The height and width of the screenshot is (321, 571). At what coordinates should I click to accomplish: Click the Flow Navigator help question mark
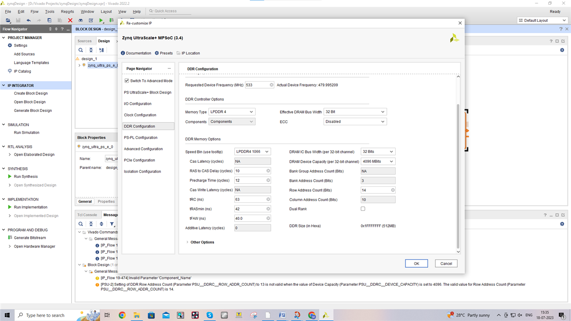click(x=62, y=29)
